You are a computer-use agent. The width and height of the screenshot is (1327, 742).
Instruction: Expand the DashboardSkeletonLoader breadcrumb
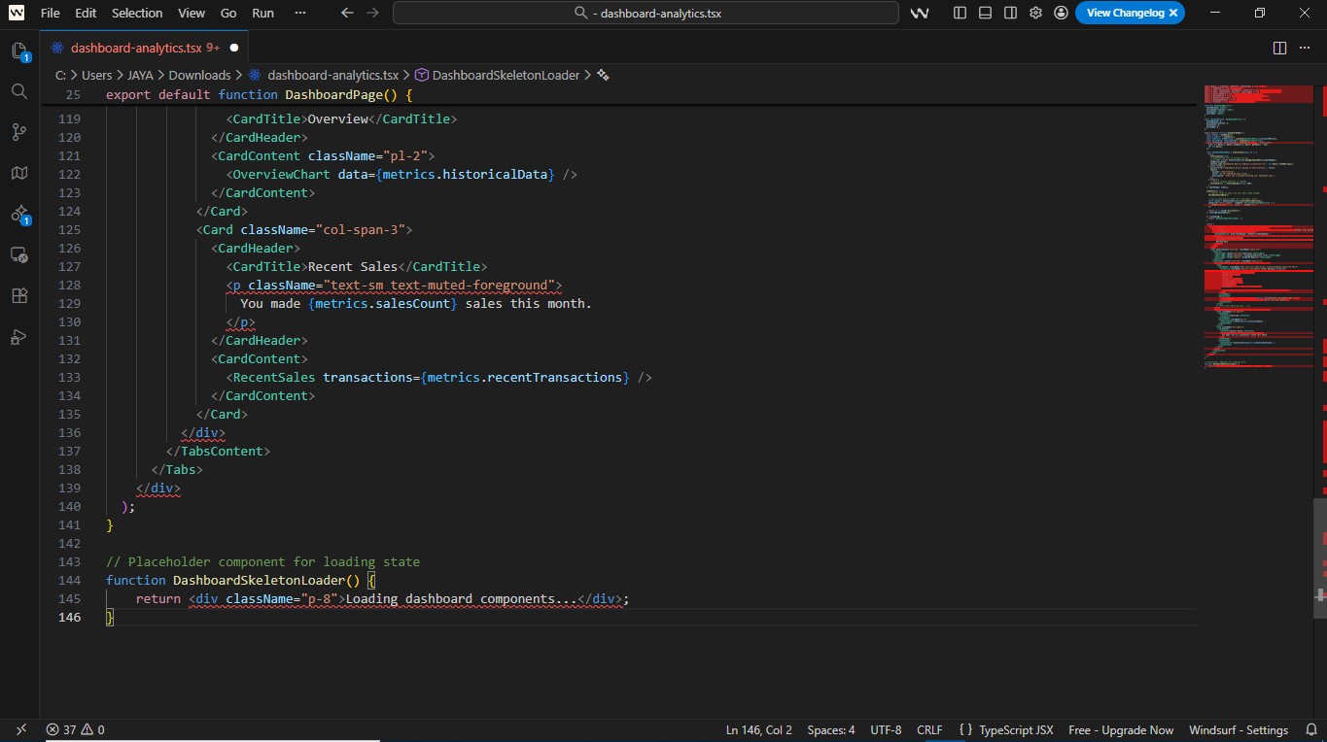505,75
